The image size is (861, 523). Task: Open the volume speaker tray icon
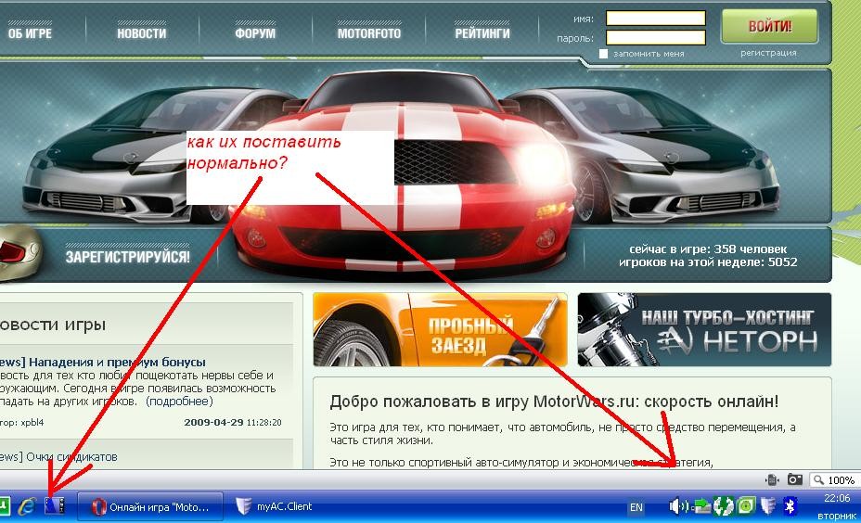677,506
